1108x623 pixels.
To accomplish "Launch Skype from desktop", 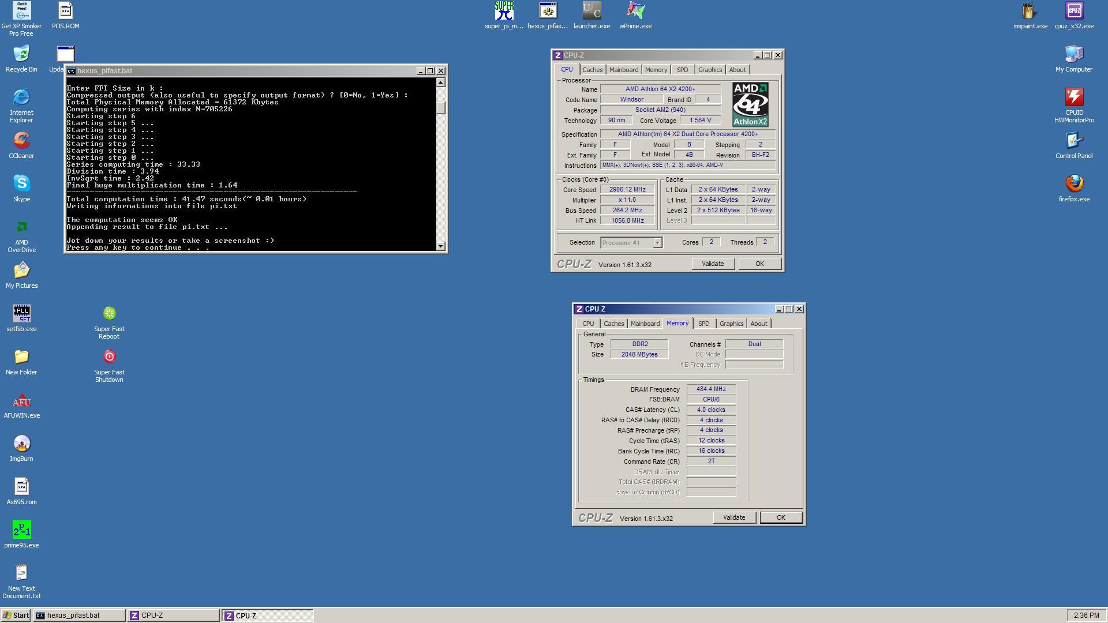I will 21,189.
